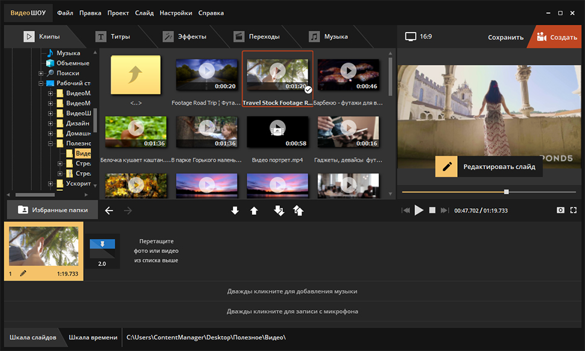Viewport: 585px width, 351px height.
Task: Click the file path text in status bar
Action: click(206, 337)
